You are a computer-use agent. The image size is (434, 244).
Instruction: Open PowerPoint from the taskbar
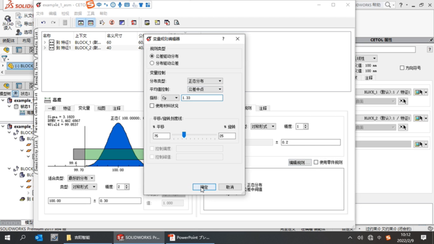[x=190, y=238]
